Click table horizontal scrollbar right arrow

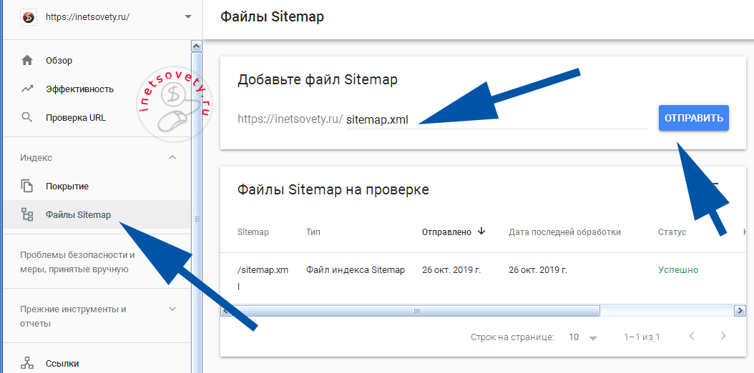pos(740,311)
